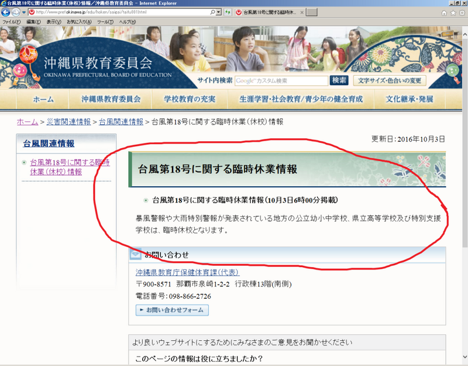Open the IE Tools gear icon
Viewport: 468px width, 366px height.
tap(462, 12)
